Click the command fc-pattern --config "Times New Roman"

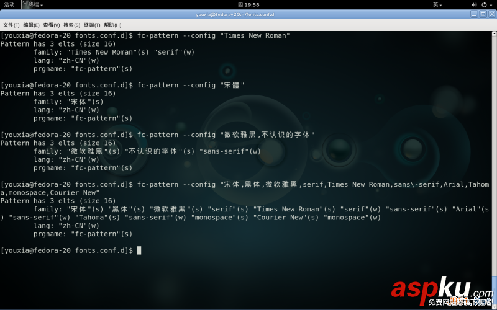pos(213,36)
